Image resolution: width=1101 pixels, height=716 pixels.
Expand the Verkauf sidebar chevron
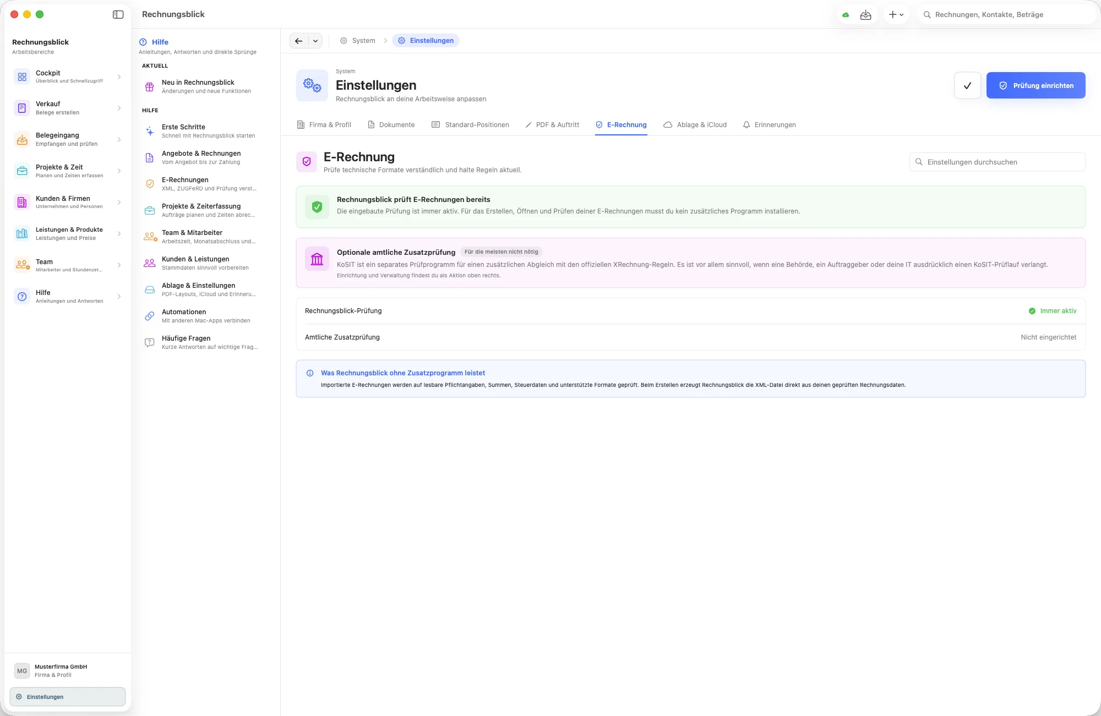pyautogui.click(x=119, y=108)
